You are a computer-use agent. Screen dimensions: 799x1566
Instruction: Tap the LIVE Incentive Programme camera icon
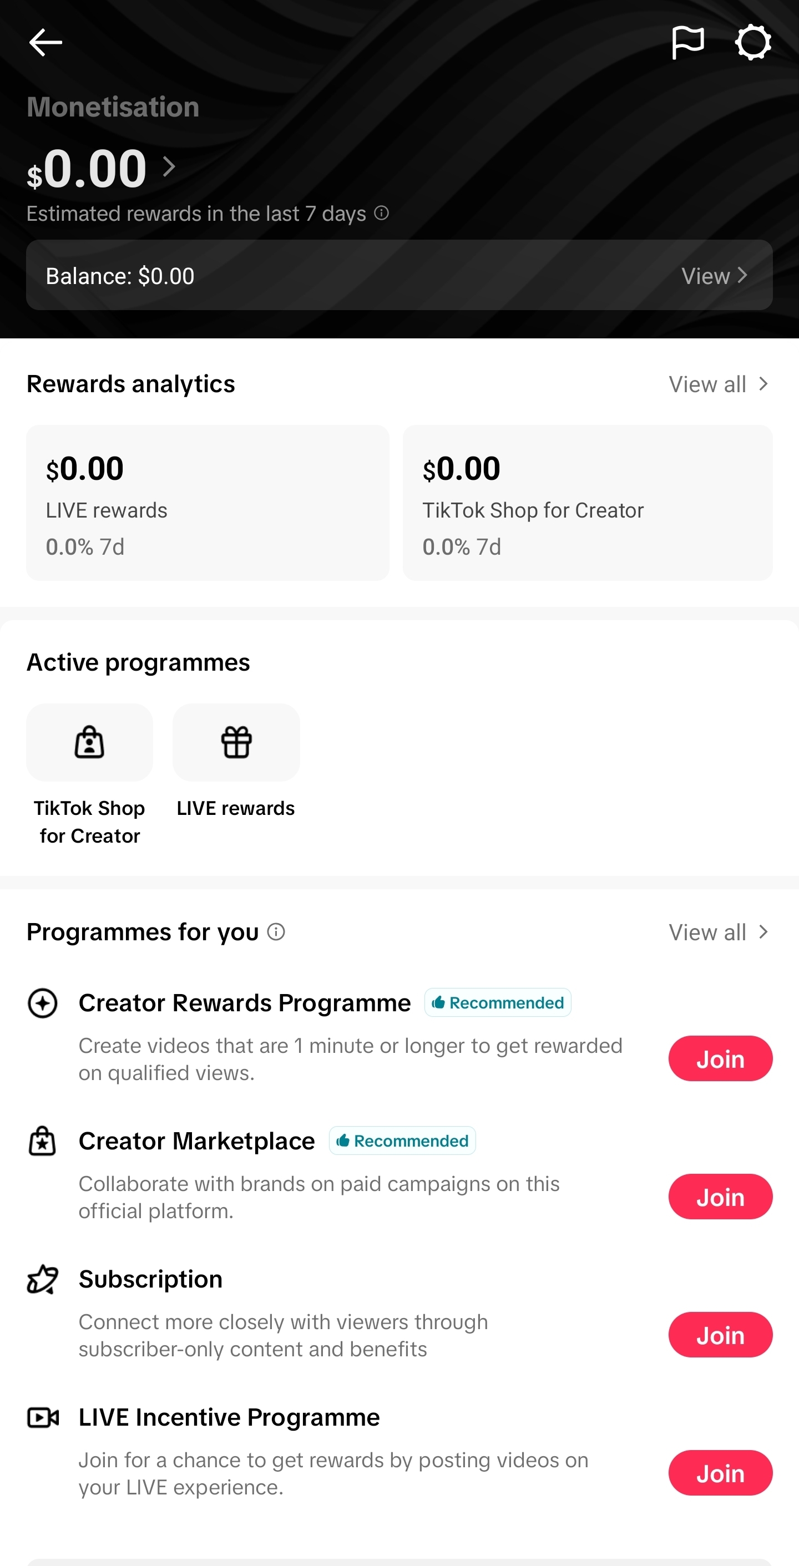(x=43, y=1417)
